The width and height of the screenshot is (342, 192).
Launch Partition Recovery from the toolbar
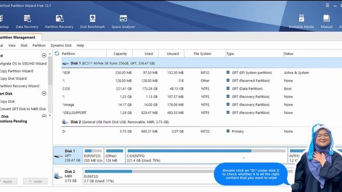[x=59, y=21]
